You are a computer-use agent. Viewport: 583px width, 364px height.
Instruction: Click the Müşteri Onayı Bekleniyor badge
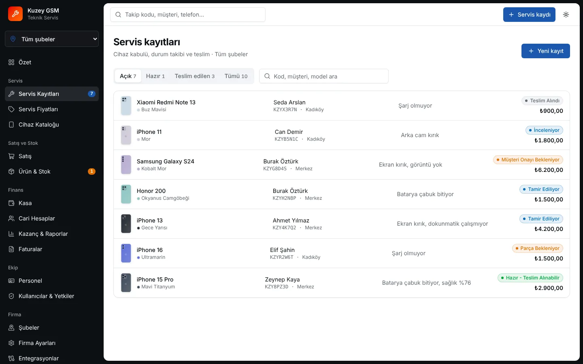click(528, 160)
